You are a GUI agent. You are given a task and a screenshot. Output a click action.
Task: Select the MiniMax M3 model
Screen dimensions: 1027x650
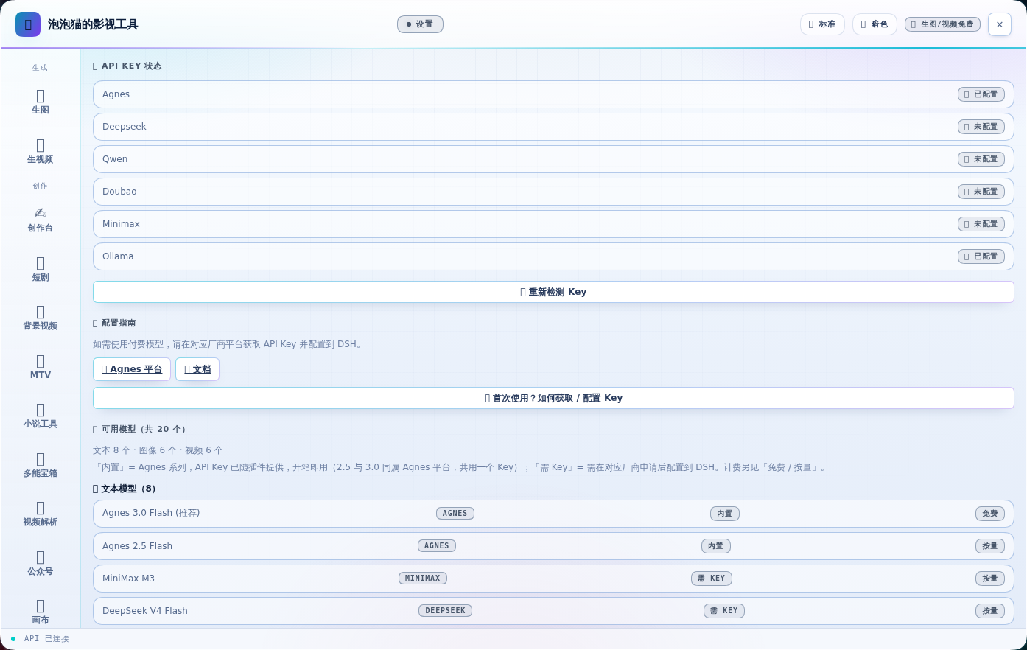click(x=553, y=579)
